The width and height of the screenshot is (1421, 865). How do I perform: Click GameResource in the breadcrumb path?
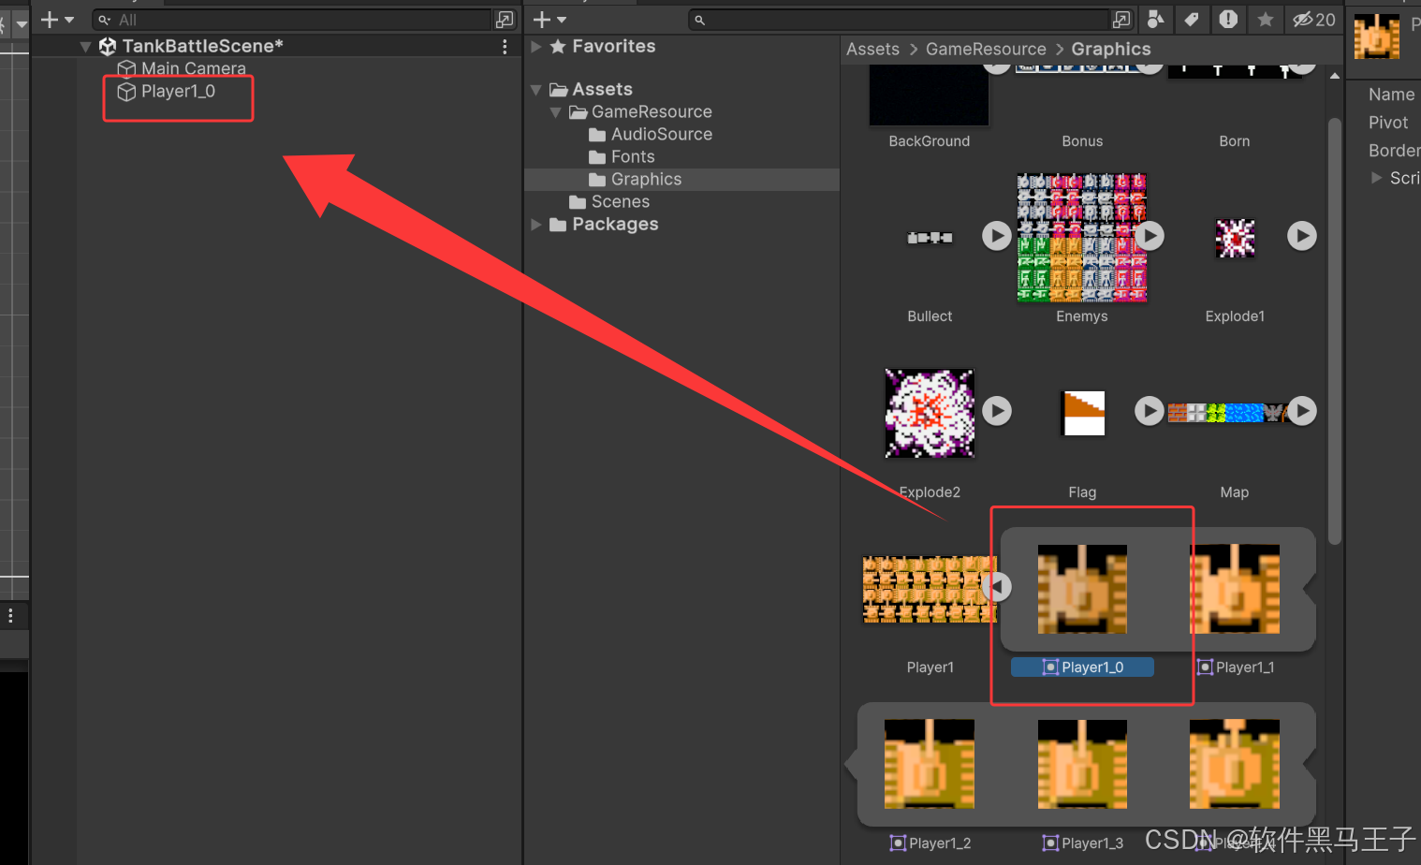click(x=986, y=49)
